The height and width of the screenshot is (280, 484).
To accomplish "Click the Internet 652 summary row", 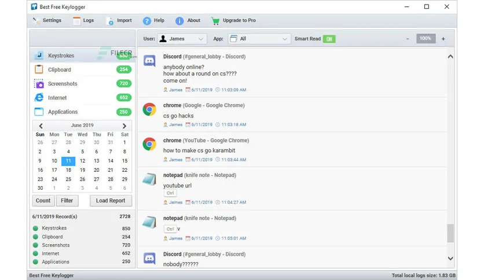I will click(x=82, y=253).
